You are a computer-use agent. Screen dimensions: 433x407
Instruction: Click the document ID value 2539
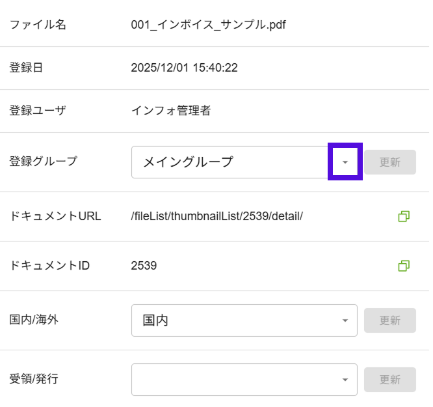pos(144,266)
